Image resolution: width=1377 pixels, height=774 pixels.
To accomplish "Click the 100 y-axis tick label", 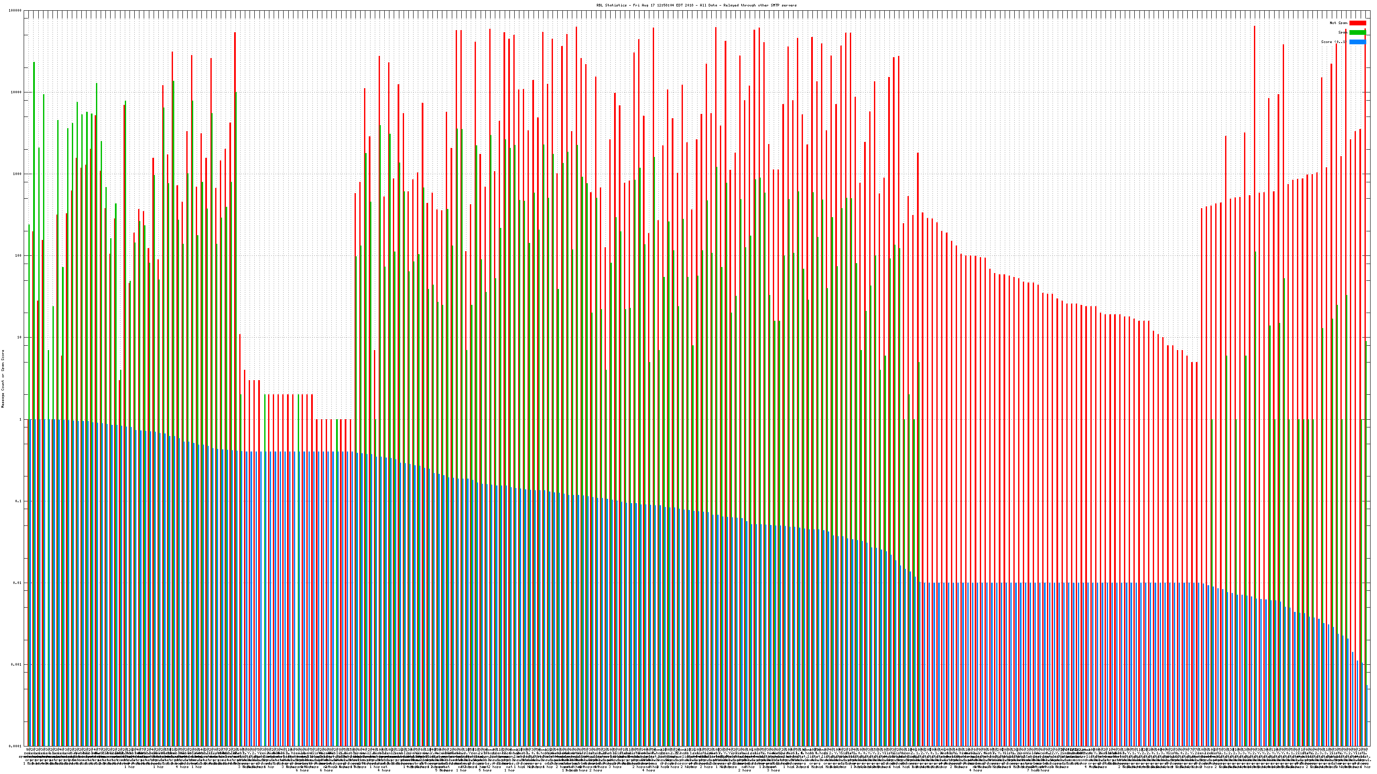I will click(x=18, y=255).
